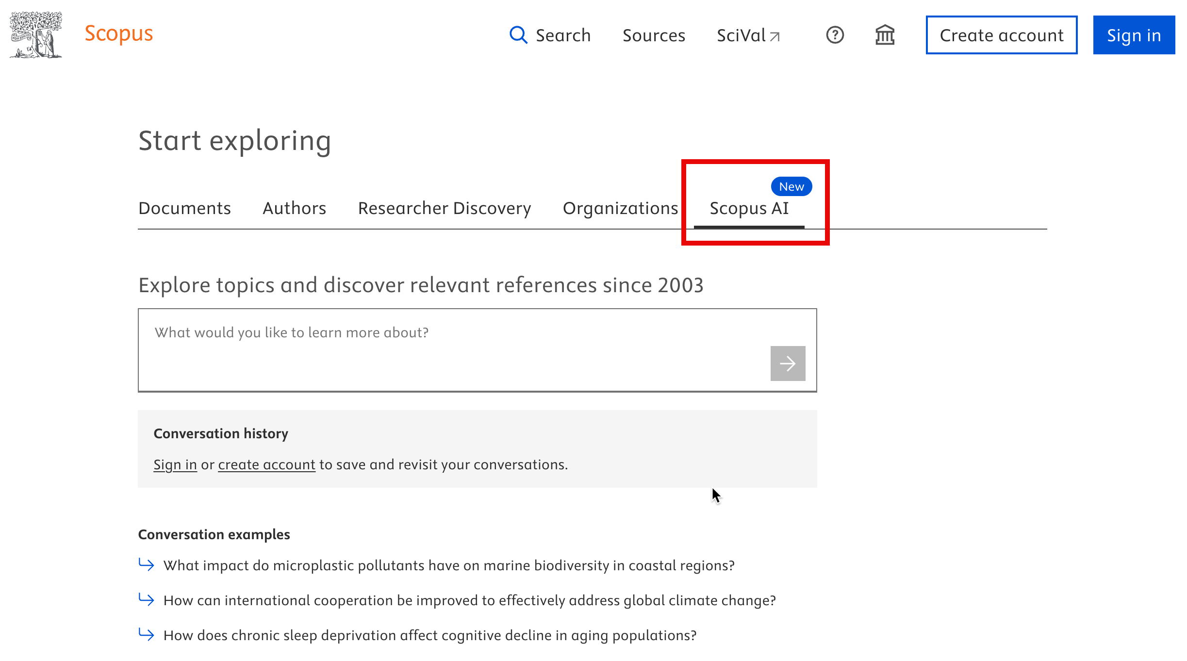Select the Scopus AI tab

(x=749, y=208)
